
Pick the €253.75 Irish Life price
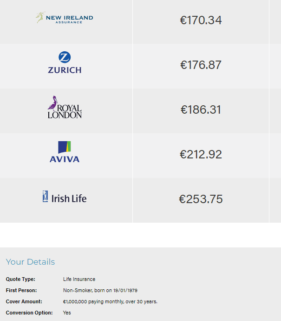point(201,199)
